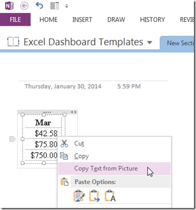The image size is (196, 210).
Task: Expand the Excel Dashboard Templates notebook dropdown
Action: pos(150,42)
